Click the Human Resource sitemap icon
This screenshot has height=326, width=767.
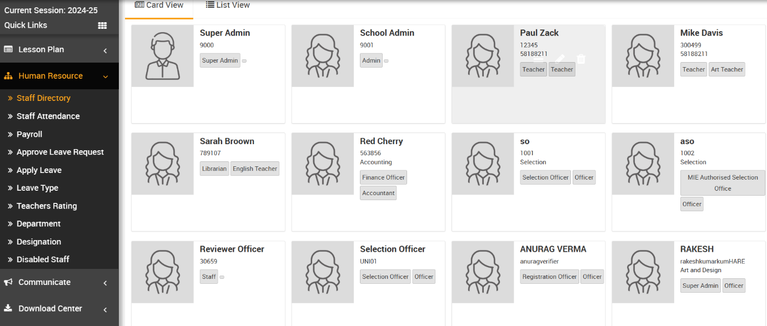8,76
